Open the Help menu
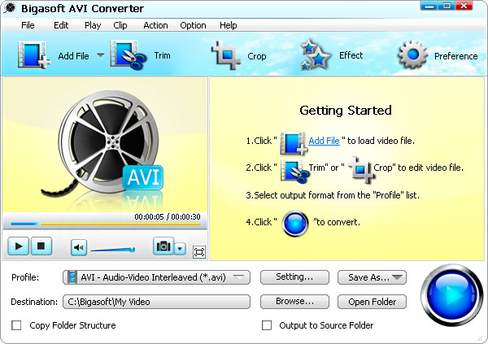Viewport: 488px width, 344px height. click(x=228, y=25)
